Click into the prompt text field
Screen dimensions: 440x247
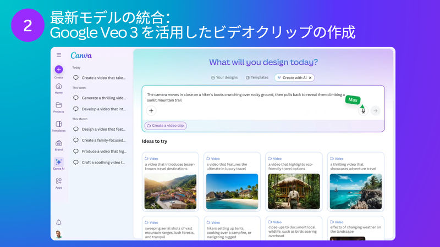coord(245,98)
